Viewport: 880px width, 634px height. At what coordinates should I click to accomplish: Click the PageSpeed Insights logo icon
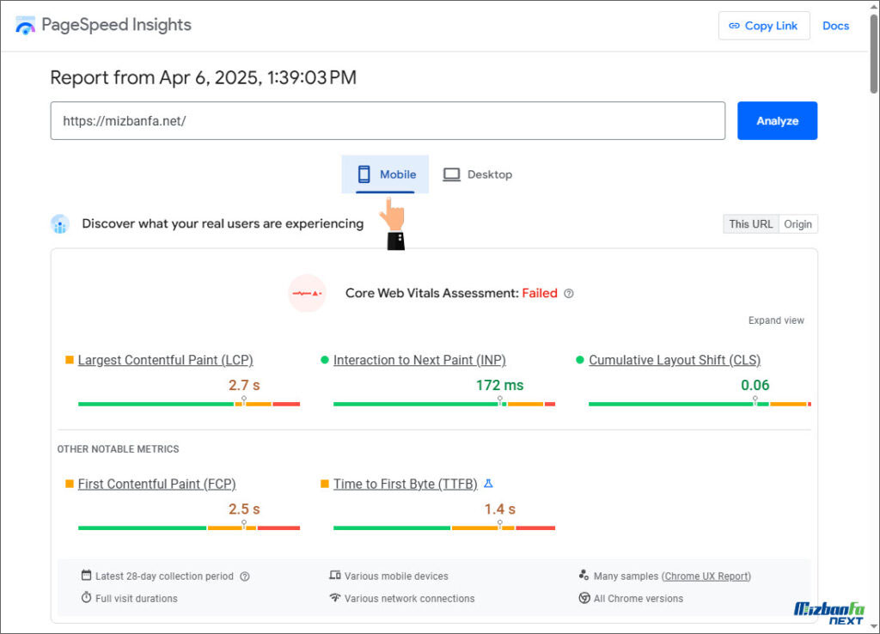coord(25,25)
